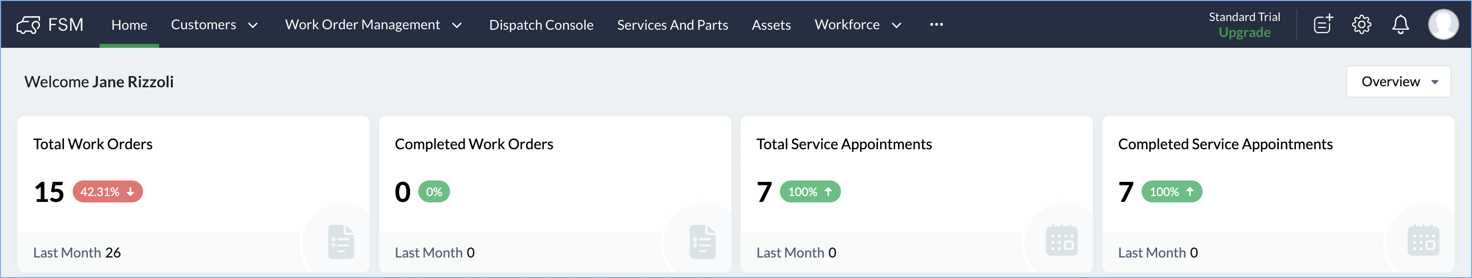Click document icon in Total Work Orders card

click(341, 242)
